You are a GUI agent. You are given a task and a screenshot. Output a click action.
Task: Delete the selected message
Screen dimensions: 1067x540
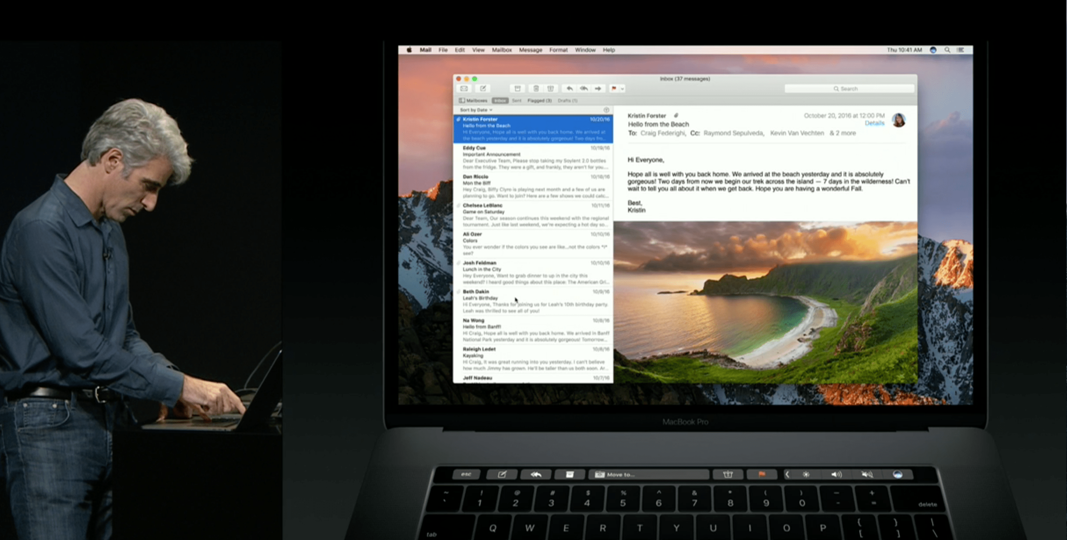click(x=537, y=89)
